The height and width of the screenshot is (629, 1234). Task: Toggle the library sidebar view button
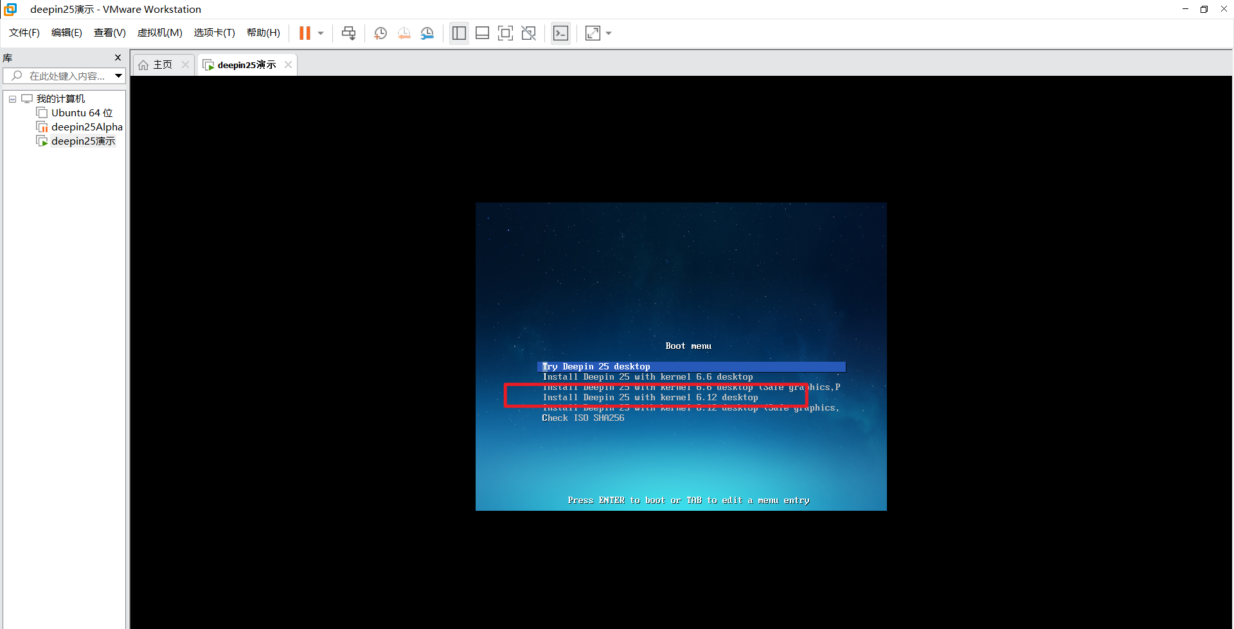459,33
